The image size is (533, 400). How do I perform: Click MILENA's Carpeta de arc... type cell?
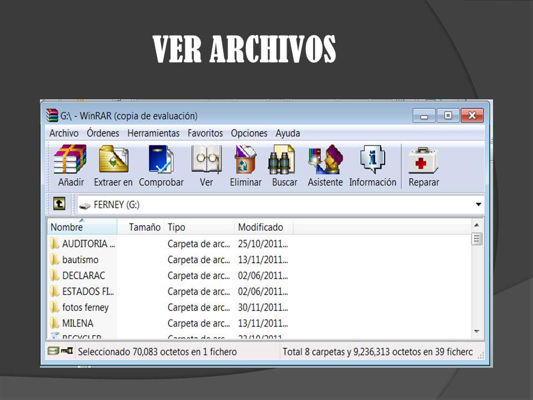[x=199, y=323]
